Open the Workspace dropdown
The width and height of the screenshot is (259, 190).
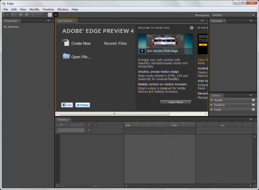(x=236, y=15)
